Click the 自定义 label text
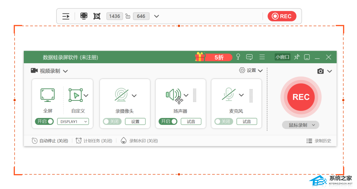This screenshot has width=357, height=189. coord(78,111)
